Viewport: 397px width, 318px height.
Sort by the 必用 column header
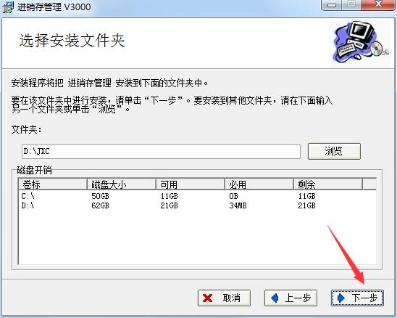tap(259, 184)
